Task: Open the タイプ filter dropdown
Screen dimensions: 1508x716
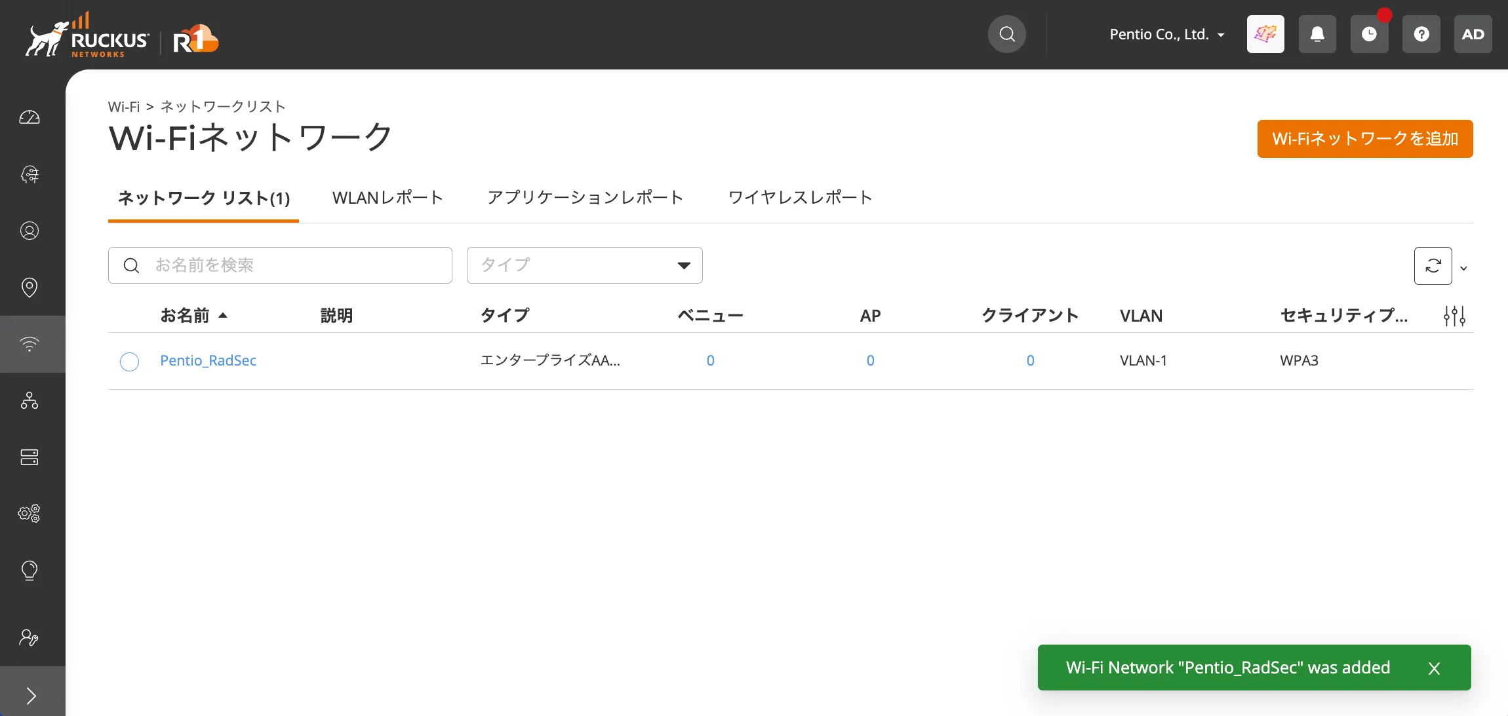Action: (585, 265)
